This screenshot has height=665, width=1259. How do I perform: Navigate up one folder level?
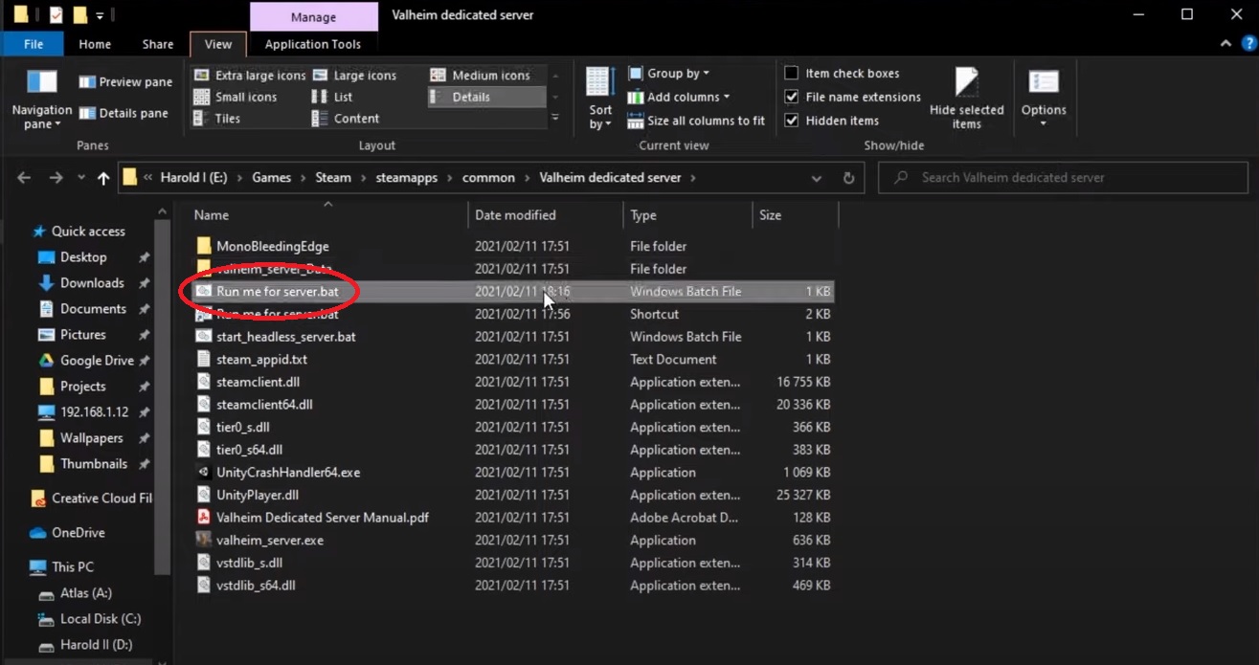click(103, 177)
